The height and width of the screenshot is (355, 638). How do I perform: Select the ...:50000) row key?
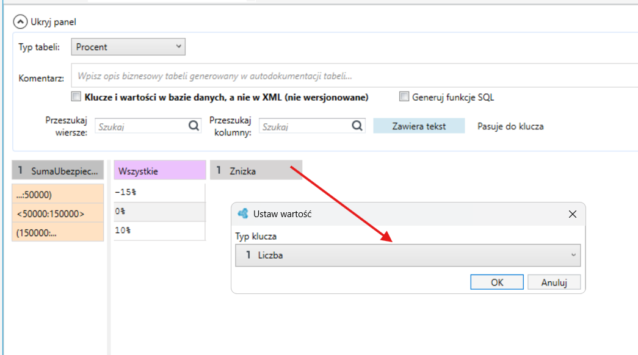tap(58, 193)
